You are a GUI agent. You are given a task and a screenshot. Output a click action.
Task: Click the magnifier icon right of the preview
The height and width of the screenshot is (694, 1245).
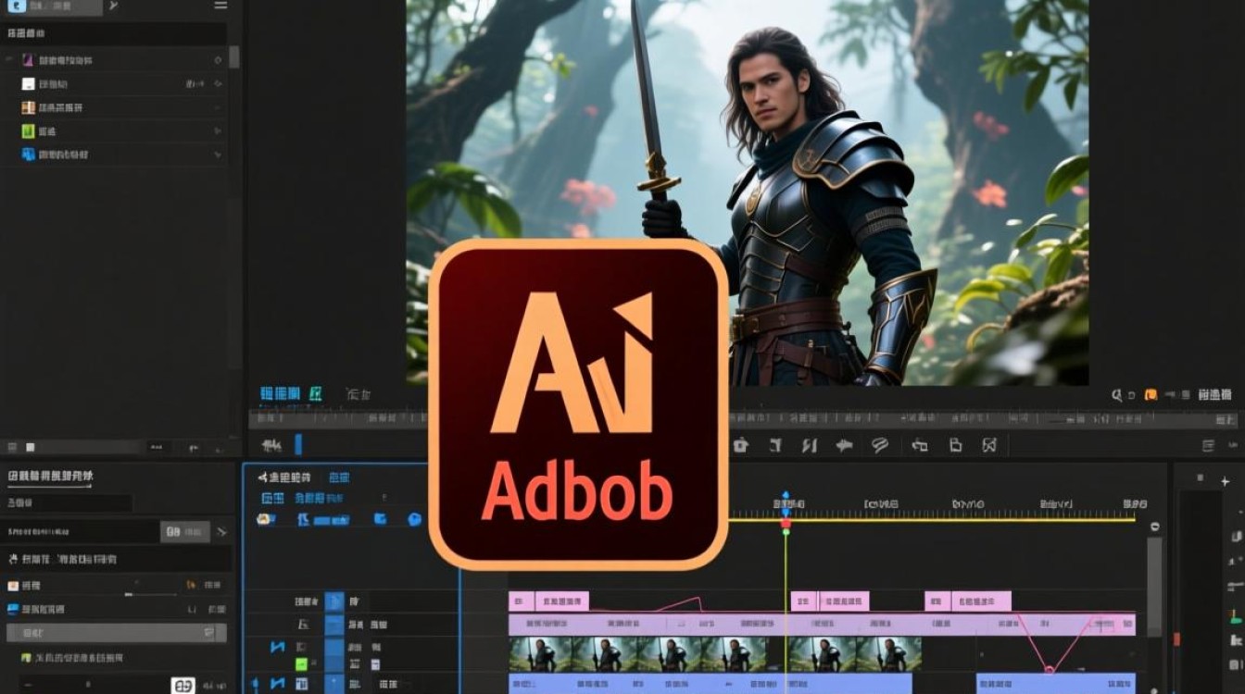[x=1118, y=394]
